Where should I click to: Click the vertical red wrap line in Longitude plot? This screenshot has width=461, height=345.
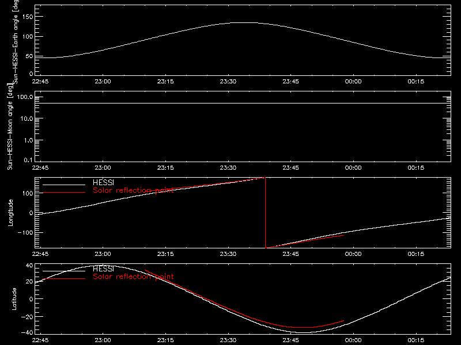(266, 213)
